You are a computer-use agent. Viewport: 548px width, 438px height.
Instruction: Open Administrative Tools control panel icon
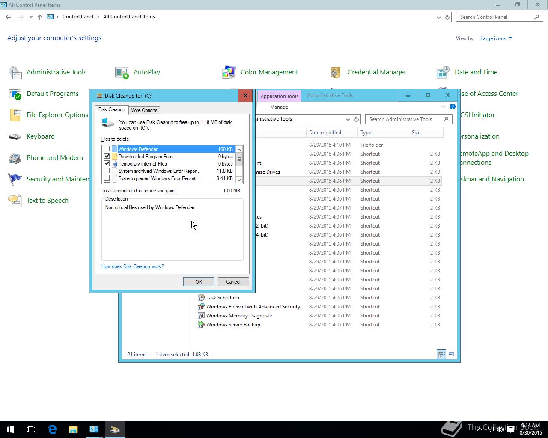tap(15, 72)
